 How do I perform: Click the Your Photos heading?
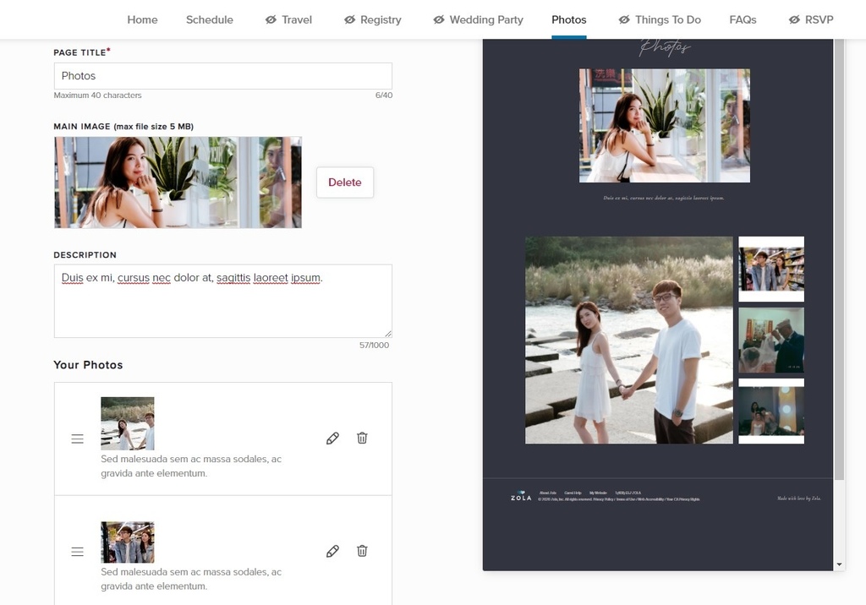point(88,365)
